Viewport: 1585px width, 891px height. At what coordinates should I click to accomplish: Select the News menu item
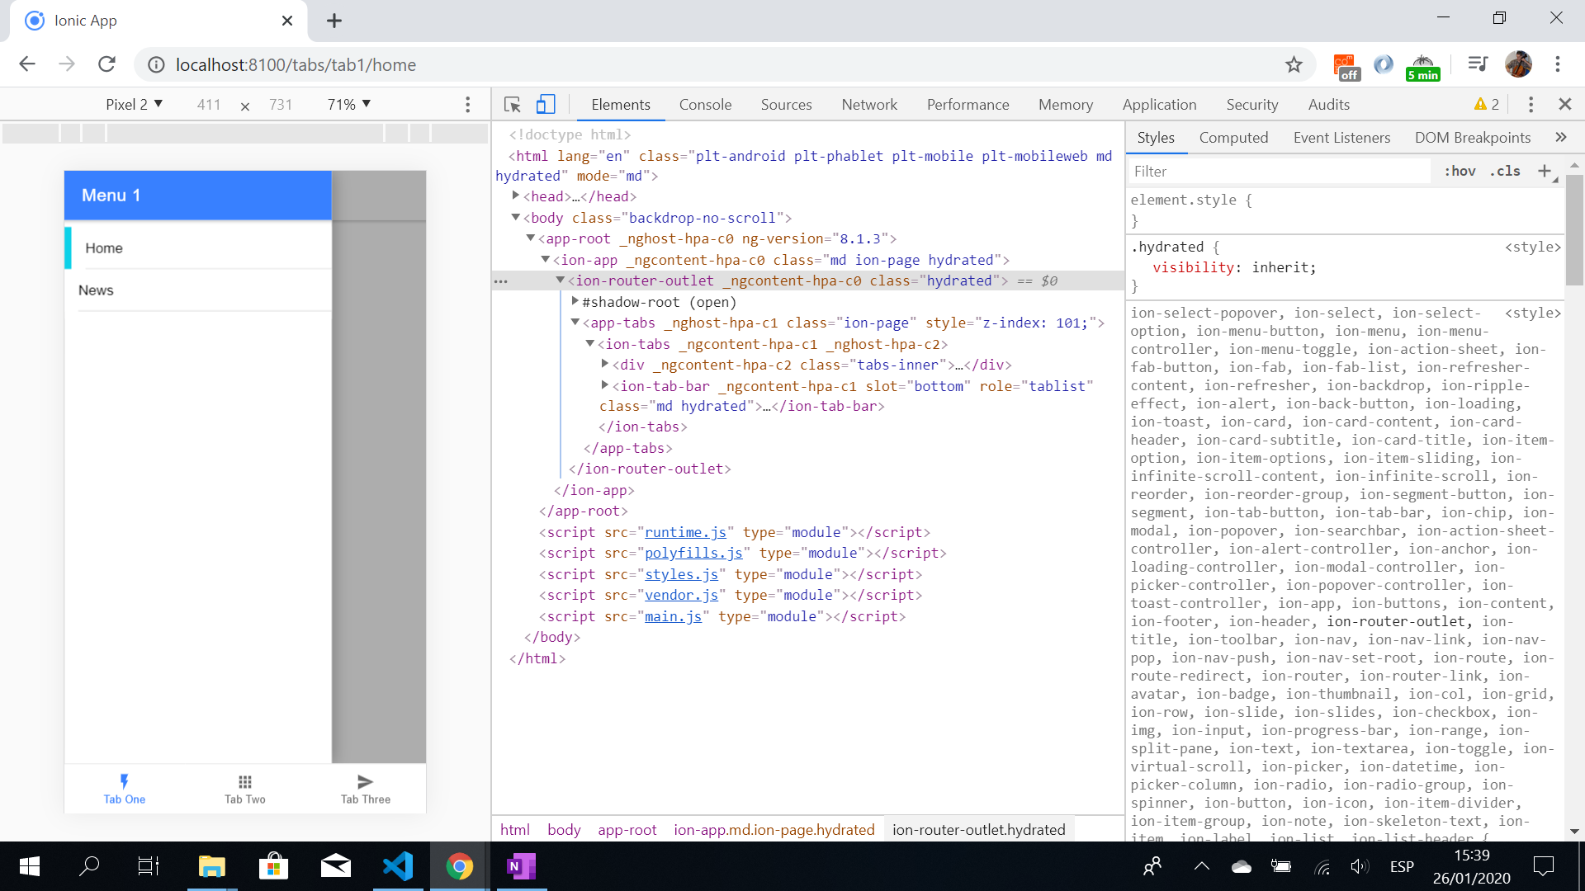pos(96,290)
